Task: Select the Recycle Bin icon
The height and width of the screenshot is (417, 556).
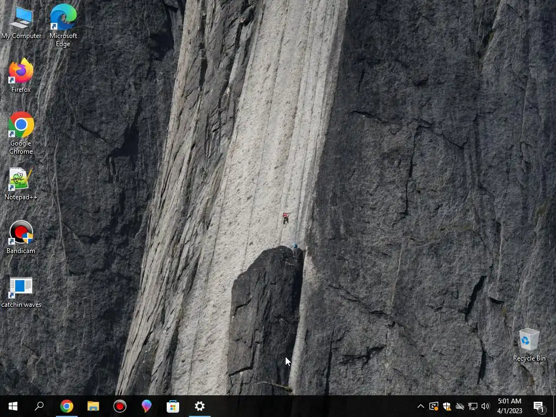Action: [529, 345]
